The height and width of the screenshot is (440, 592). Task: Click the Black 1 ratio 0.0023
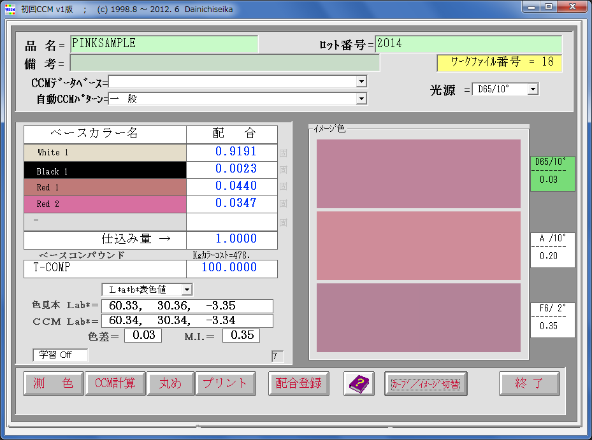coord(232,169)
